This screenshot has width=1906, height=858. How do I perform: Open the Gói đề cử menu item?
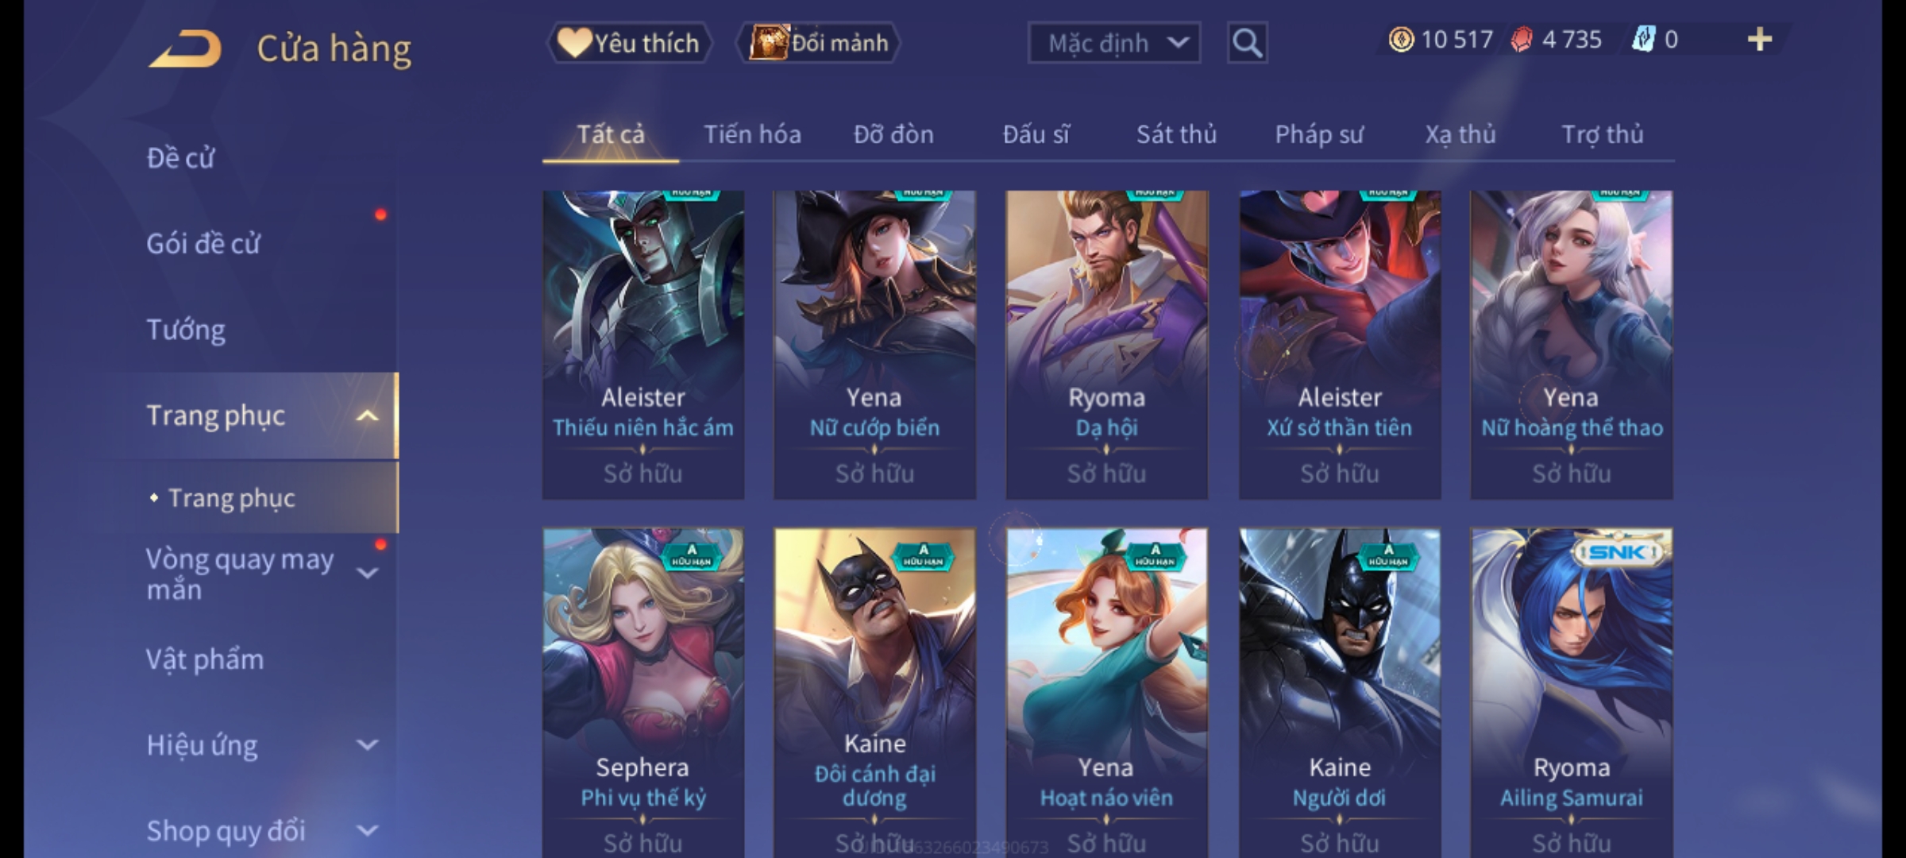pos(203,244)
